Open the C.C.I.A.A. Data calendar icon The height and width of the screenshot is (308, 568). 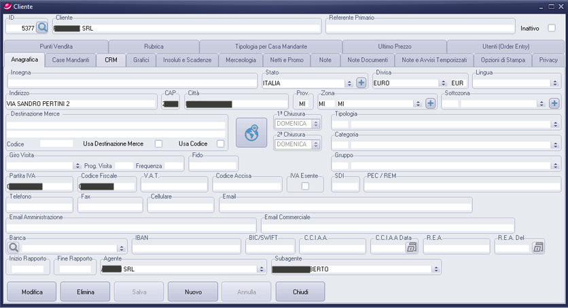pyautogui.click(x=411, y=248)
